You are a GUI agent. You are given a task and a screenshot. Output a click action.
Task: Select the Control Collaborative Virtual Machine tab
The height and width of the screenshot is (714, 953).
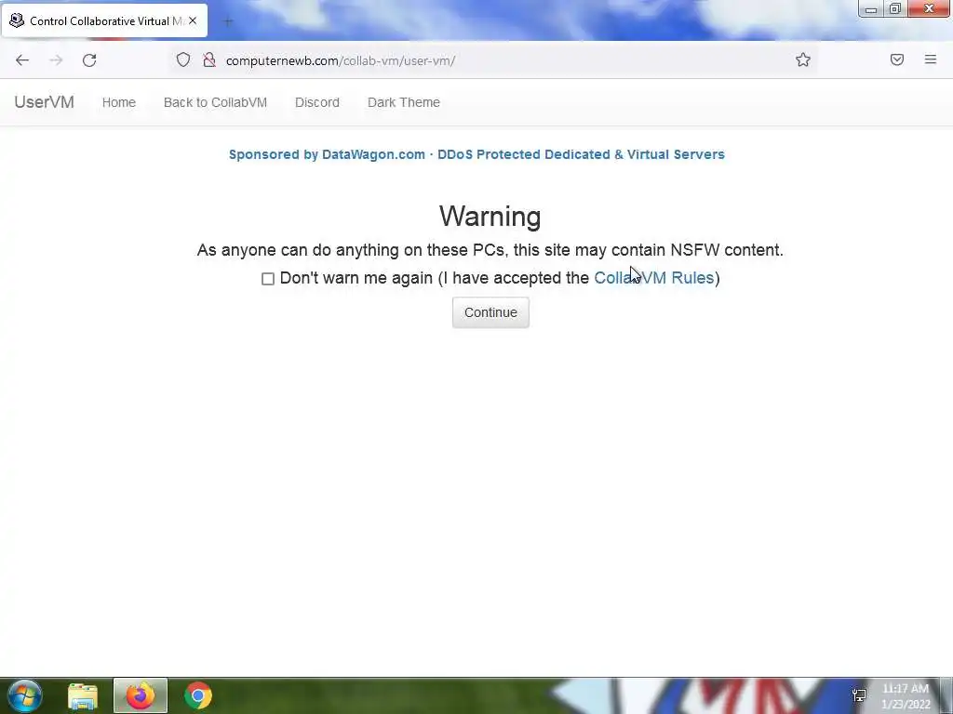pyautogui.click(x=104, y=20)
